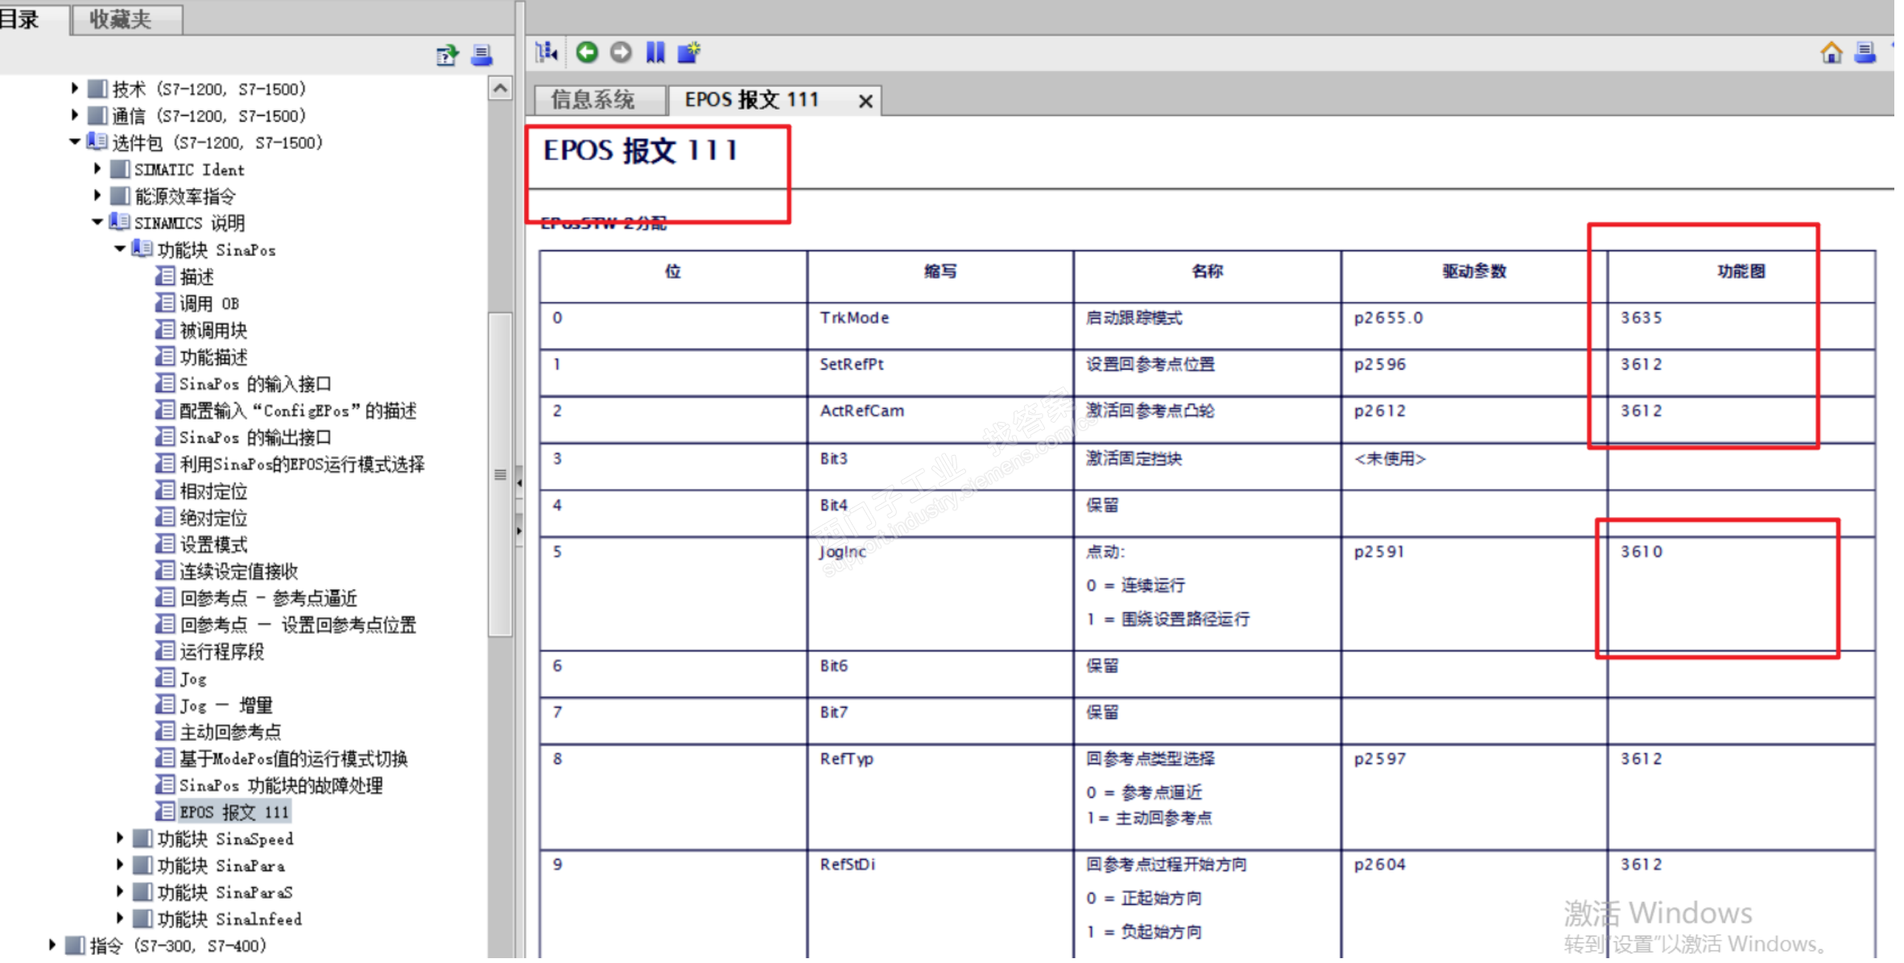
Task: Open the 绝对定位 topic
Action: click(213, 518)
